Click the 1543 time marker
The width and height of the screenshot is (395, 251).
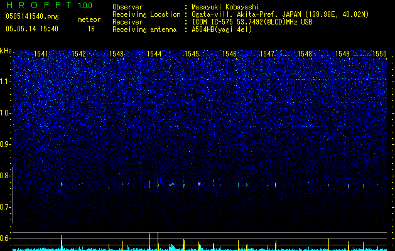[117, 54]
